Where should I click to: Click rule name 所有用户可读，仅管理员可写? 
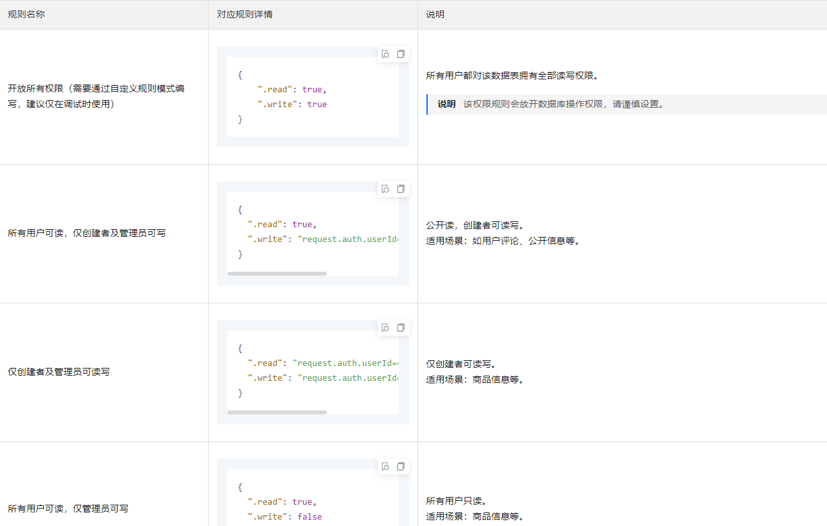coord(68,509)
